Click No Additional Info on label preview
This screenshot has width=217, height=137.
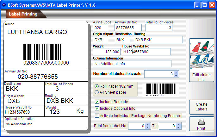pos(19,124)
